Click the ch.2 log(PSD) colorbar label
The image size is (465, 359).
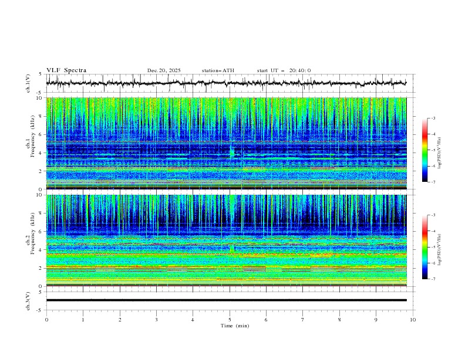[440, 249]
